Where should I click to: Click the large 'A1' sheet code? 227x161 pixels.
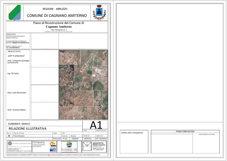(96, 125)
